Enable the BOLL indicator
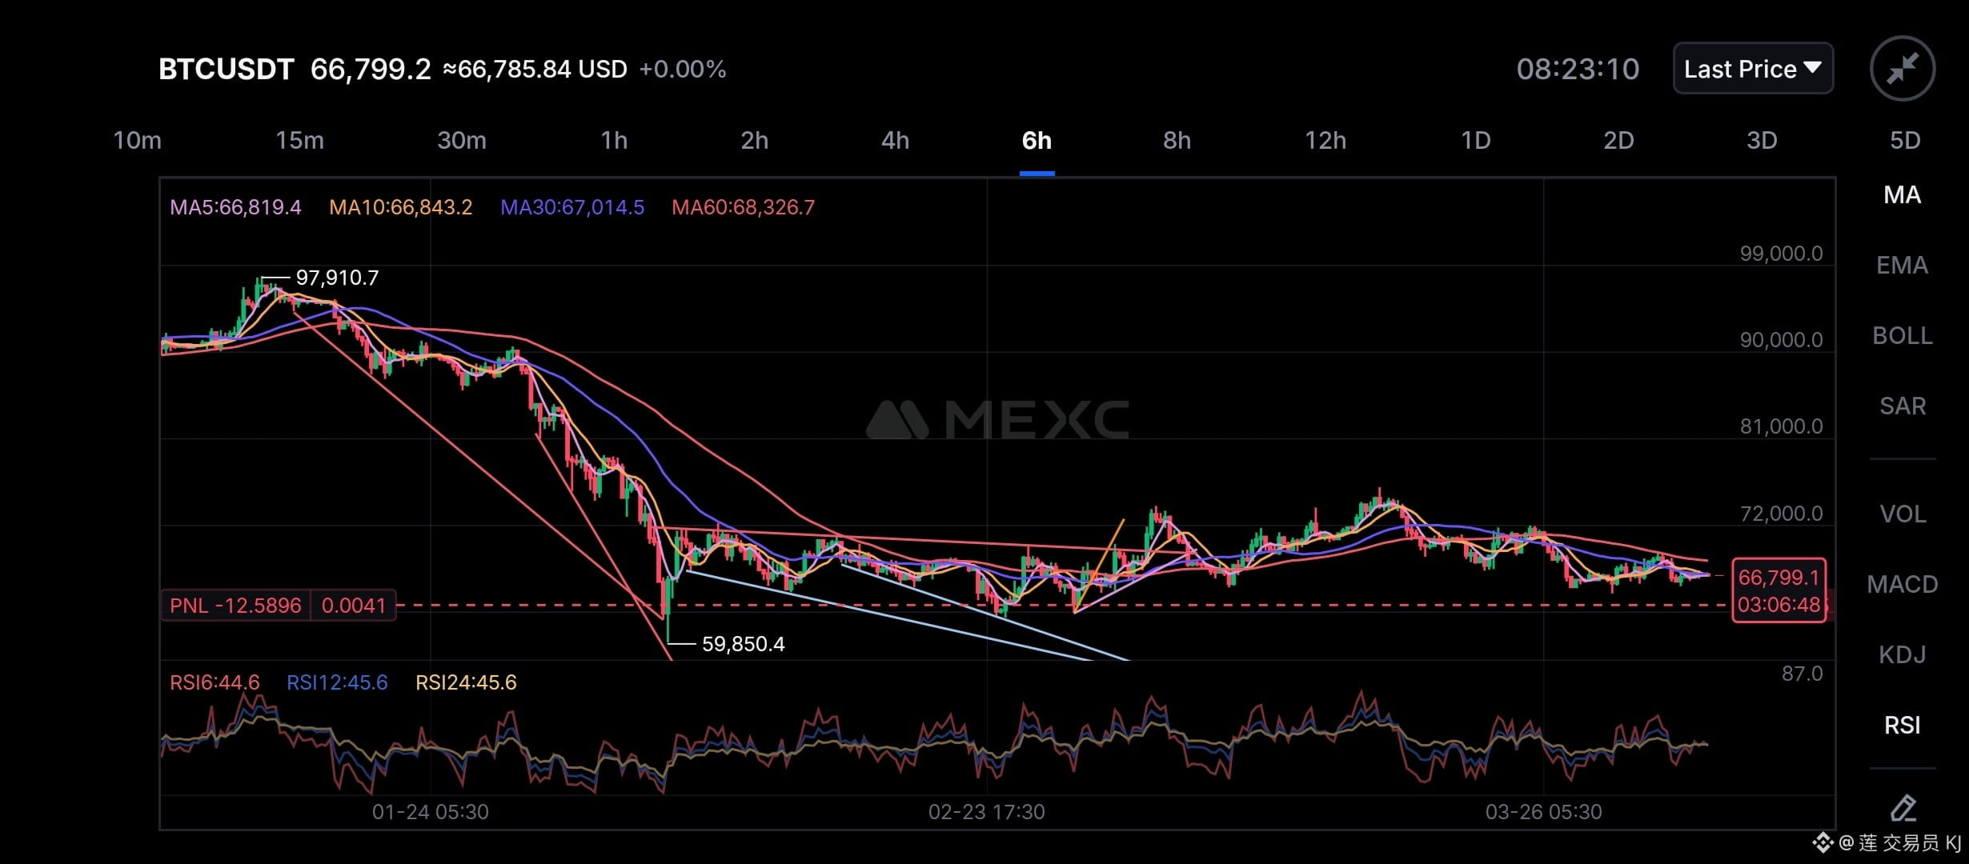The height and width of the screenshot is (864, 1969). point(1903,336)
